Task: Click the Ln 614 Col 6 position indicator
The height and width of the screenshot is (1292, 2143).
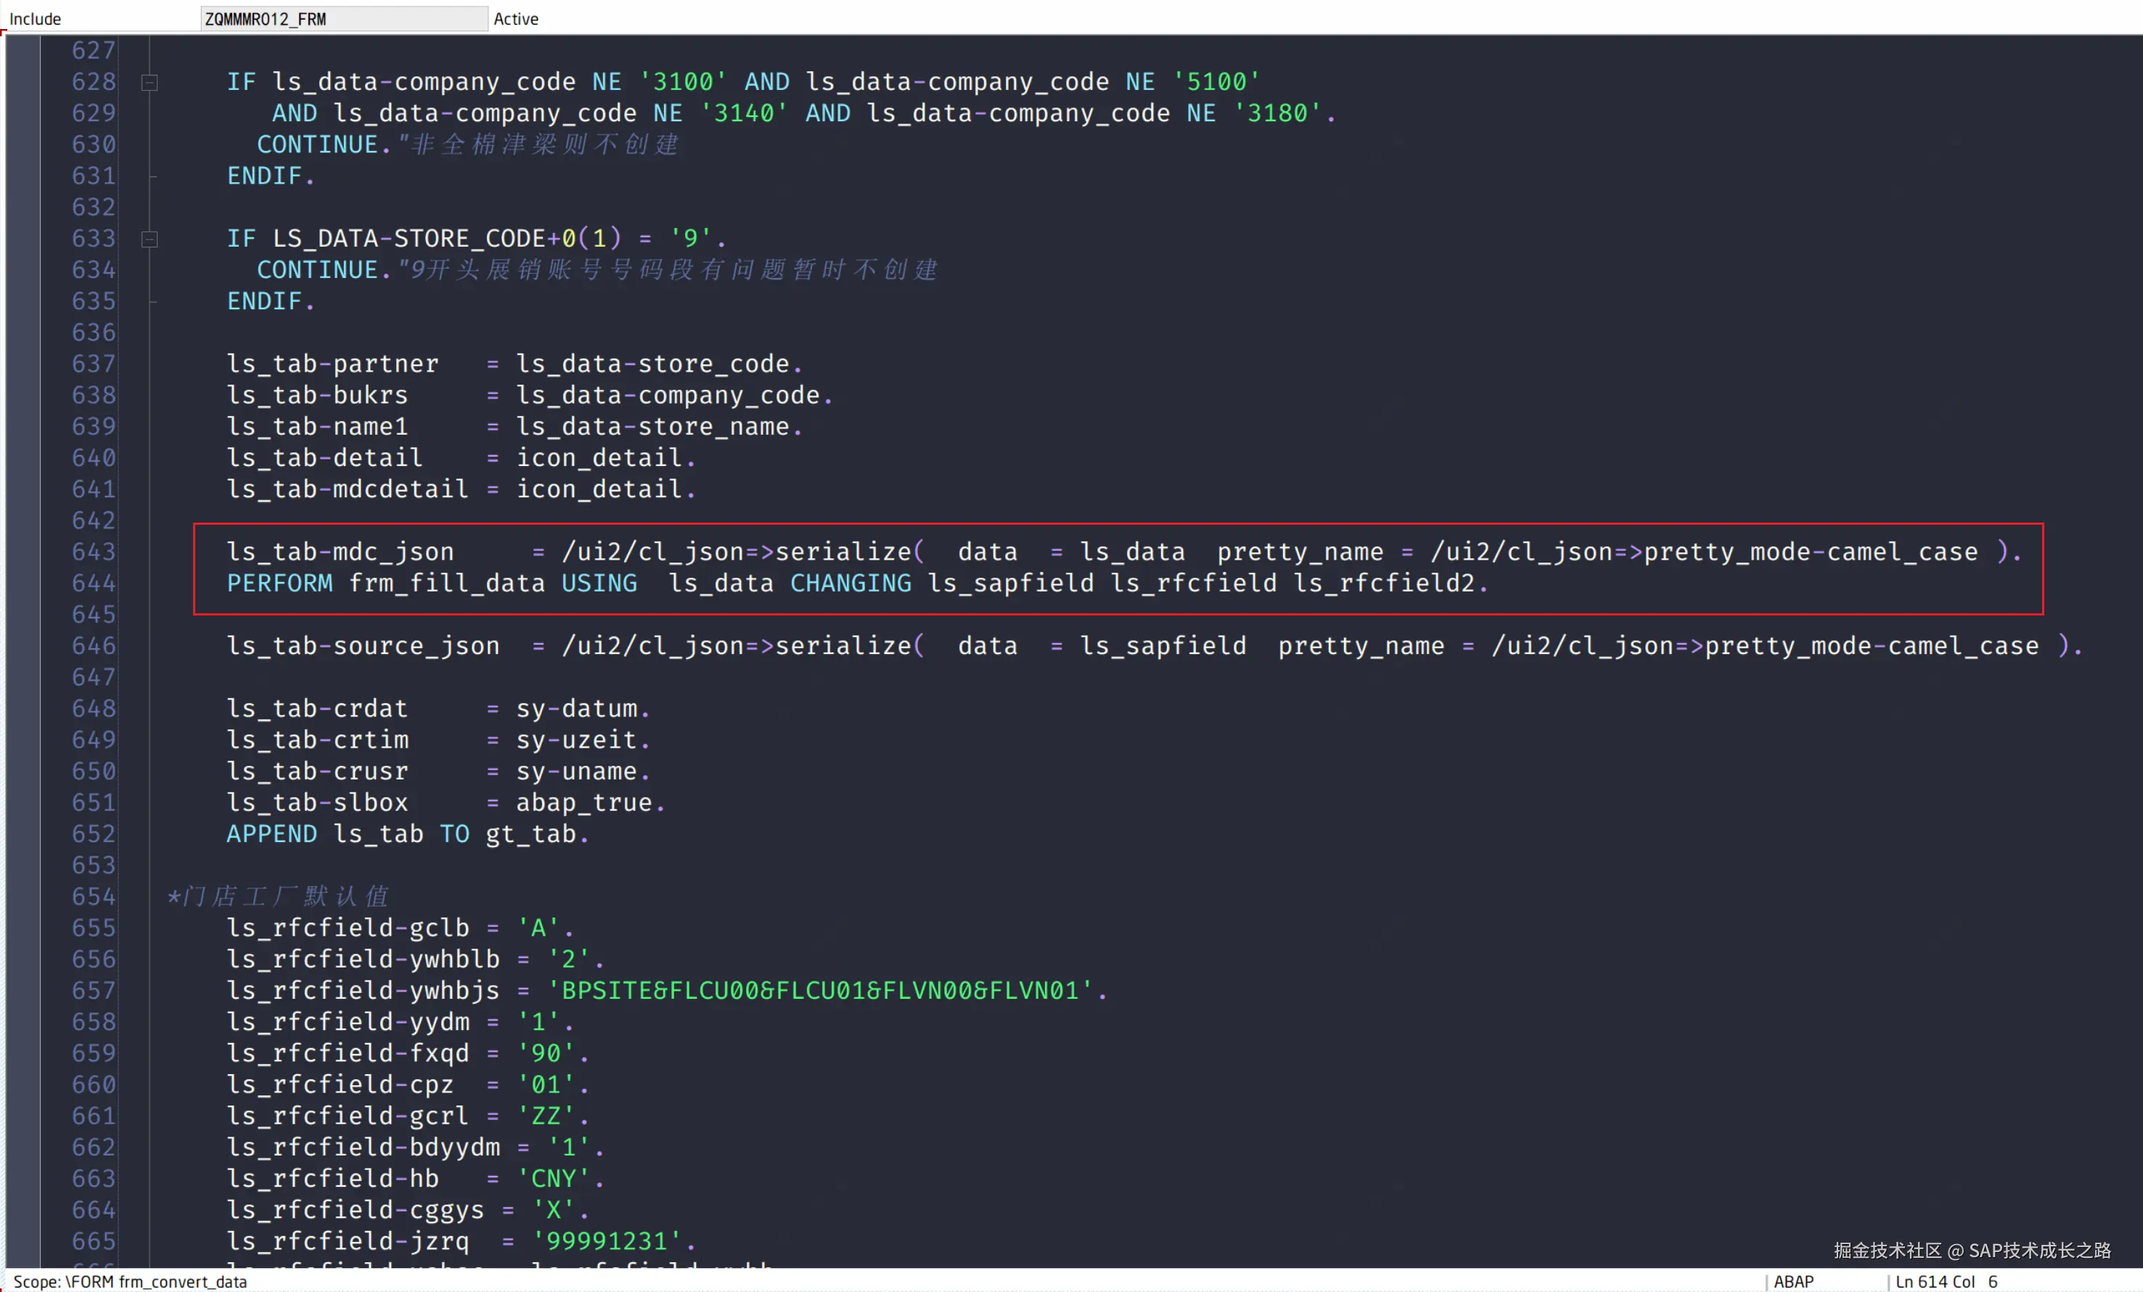Action: [1946, 1282]
